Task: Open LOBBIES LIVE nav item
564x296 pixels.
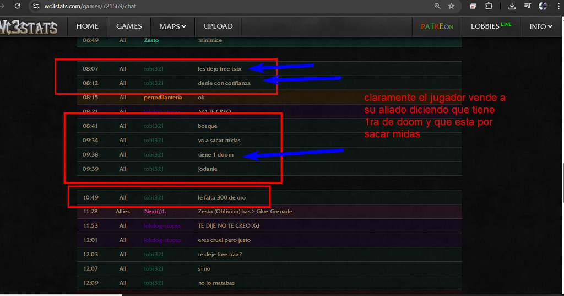Action: tap(491, 26)
